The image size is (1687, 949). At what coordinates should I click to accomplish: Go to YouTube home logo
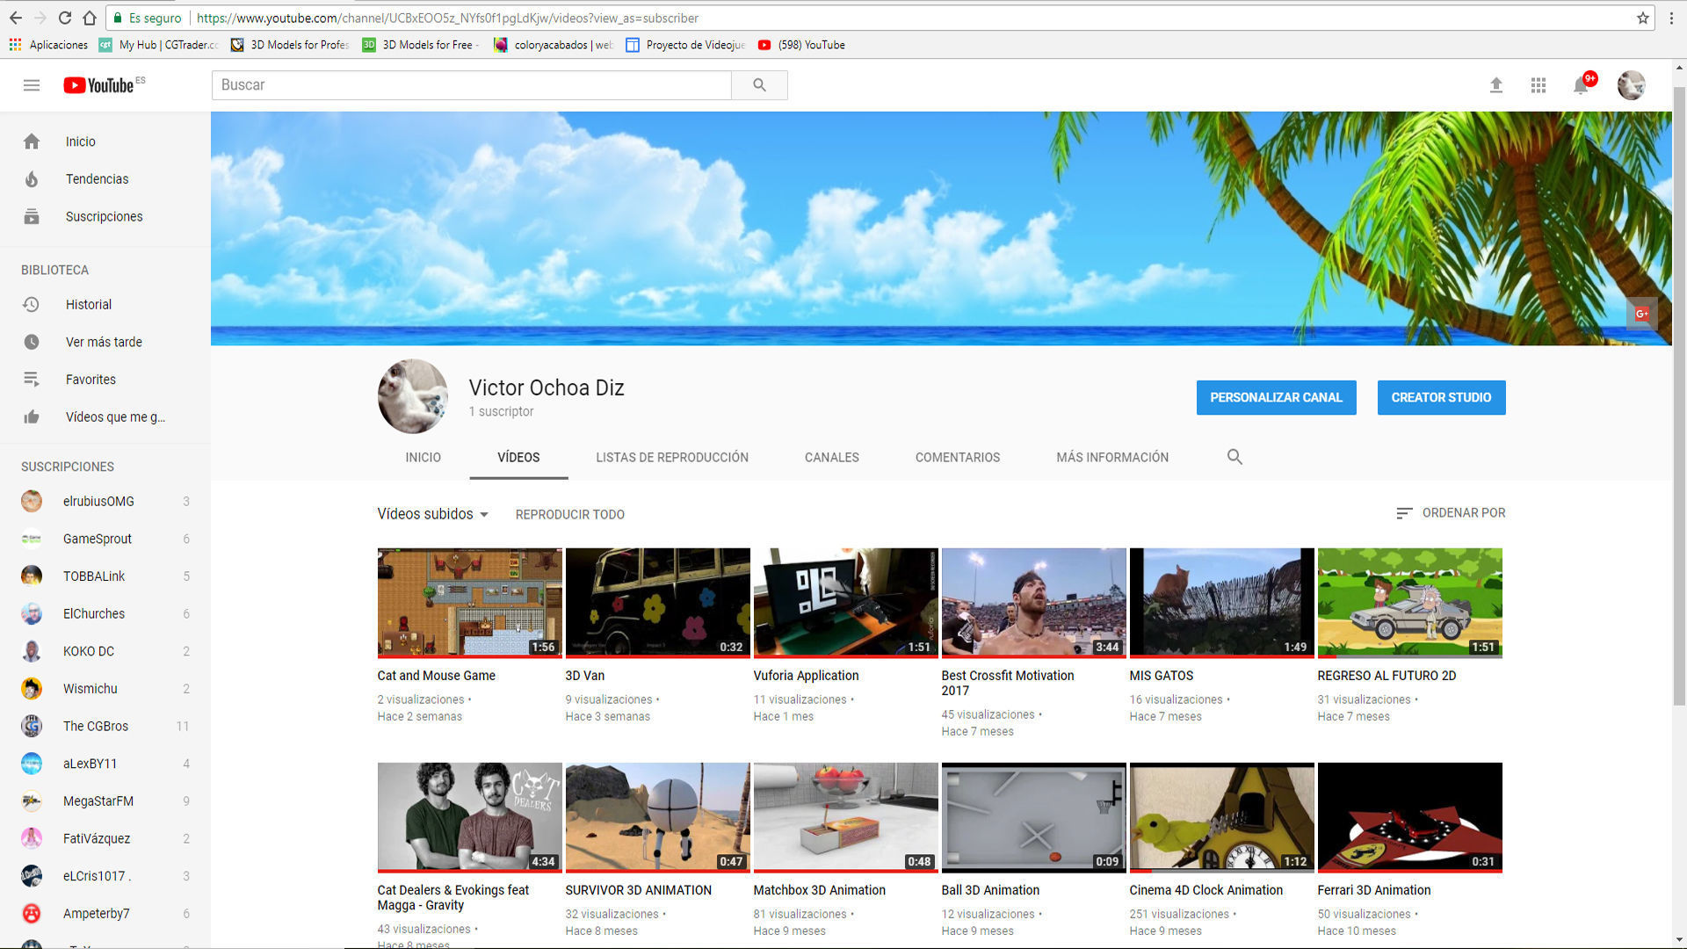click(x=99, y=85)
